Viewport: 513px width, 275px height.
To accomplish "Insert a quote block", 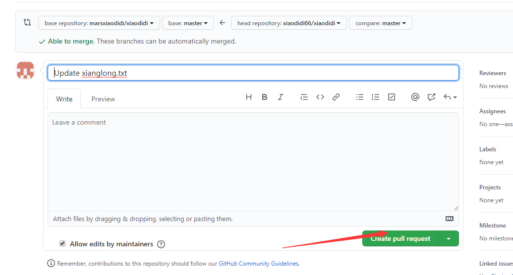I will tap(304, 97).
